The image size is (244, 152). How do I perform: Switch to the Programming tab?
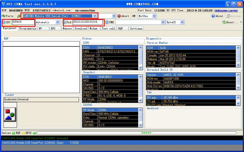pos(28,28)
